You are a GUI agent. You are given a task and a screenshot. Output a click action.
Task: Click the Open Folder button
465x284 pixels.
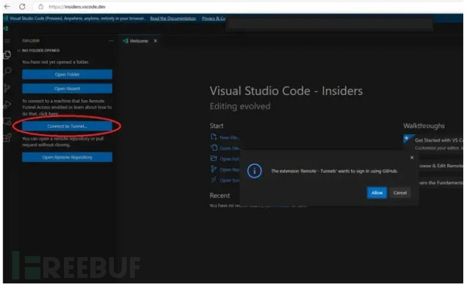click(x=67, y=75)
